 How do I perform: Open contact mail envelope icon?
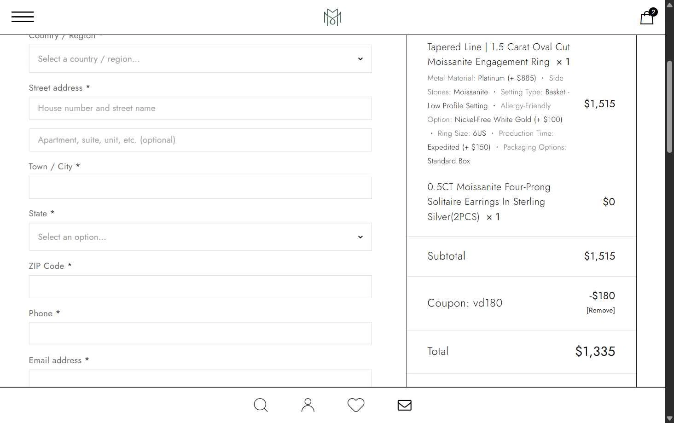pos(404,405)
